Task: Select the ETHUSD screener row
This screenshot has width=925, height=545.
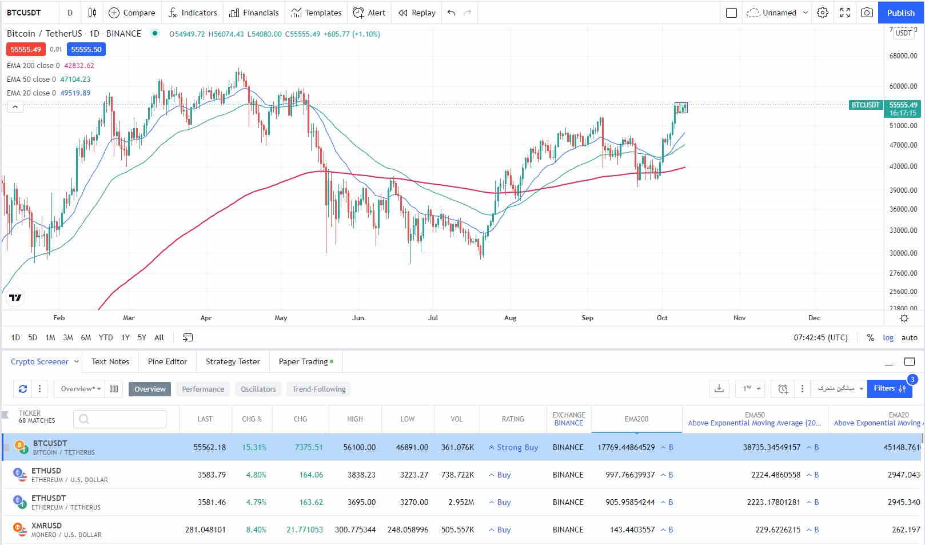Action: pos(462,475)
